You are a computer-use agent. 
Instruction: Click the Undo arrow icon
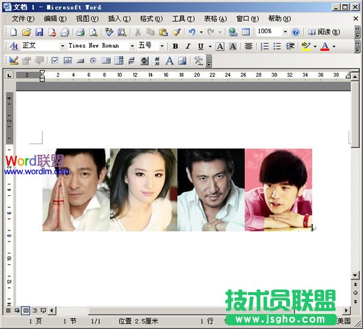click(192, 32)
